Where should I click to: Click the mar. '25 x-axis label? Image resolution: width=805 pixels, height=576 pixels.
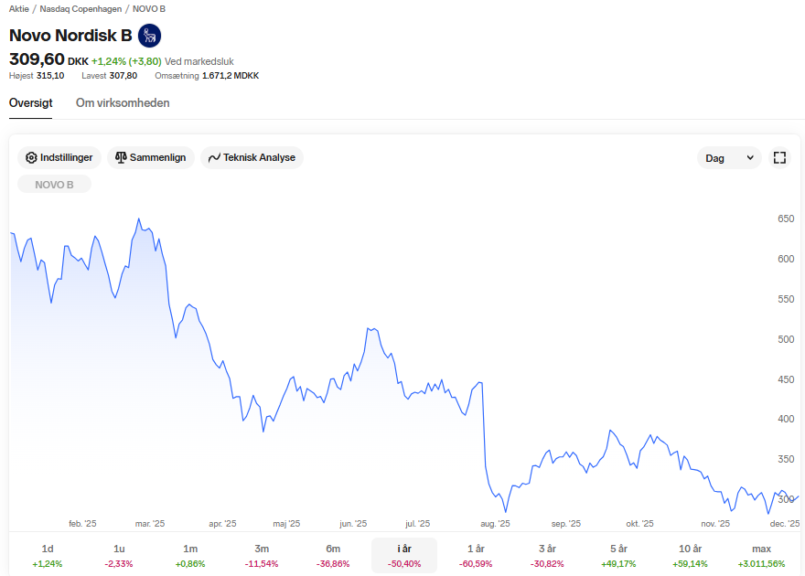150,524
